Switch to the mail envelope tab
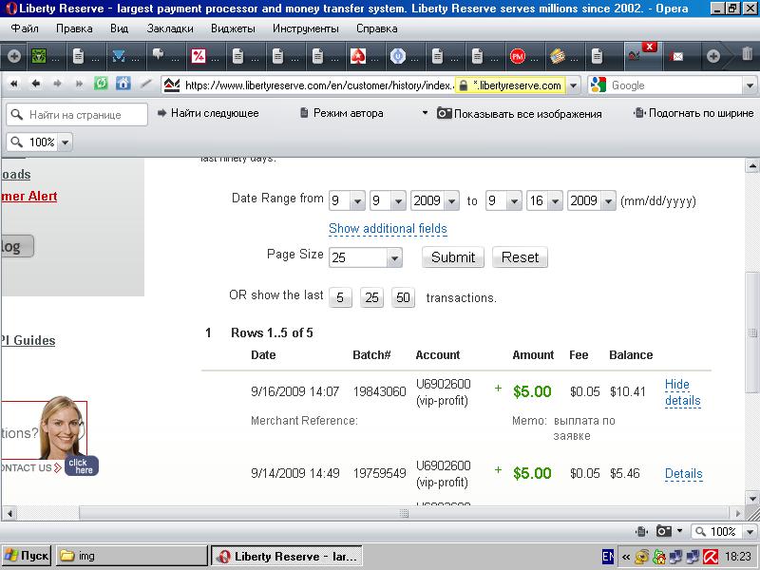 point(677,57)
